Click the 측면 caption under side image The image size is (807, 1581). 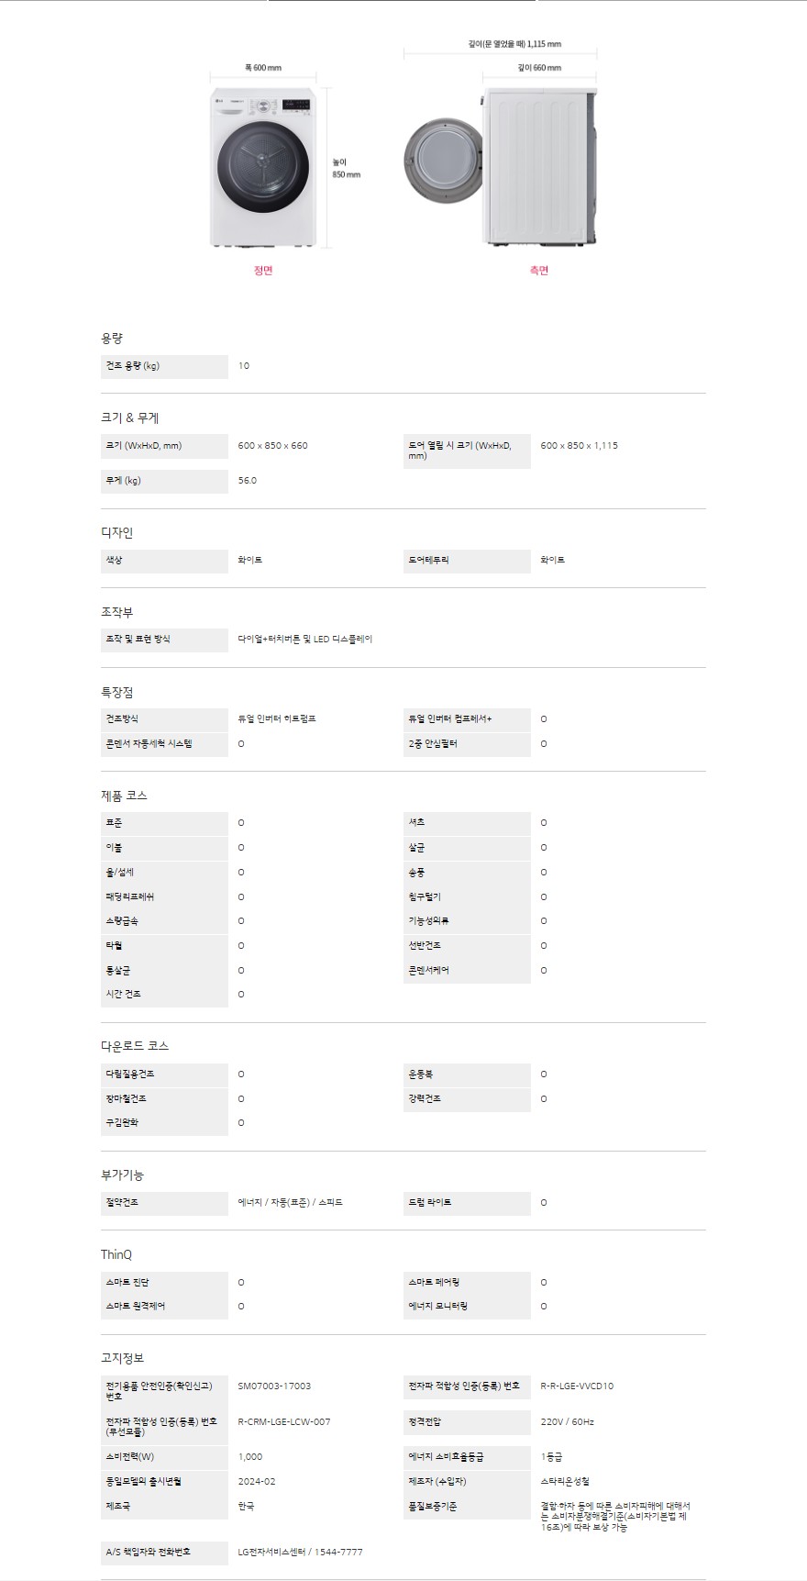pos(539,271)
